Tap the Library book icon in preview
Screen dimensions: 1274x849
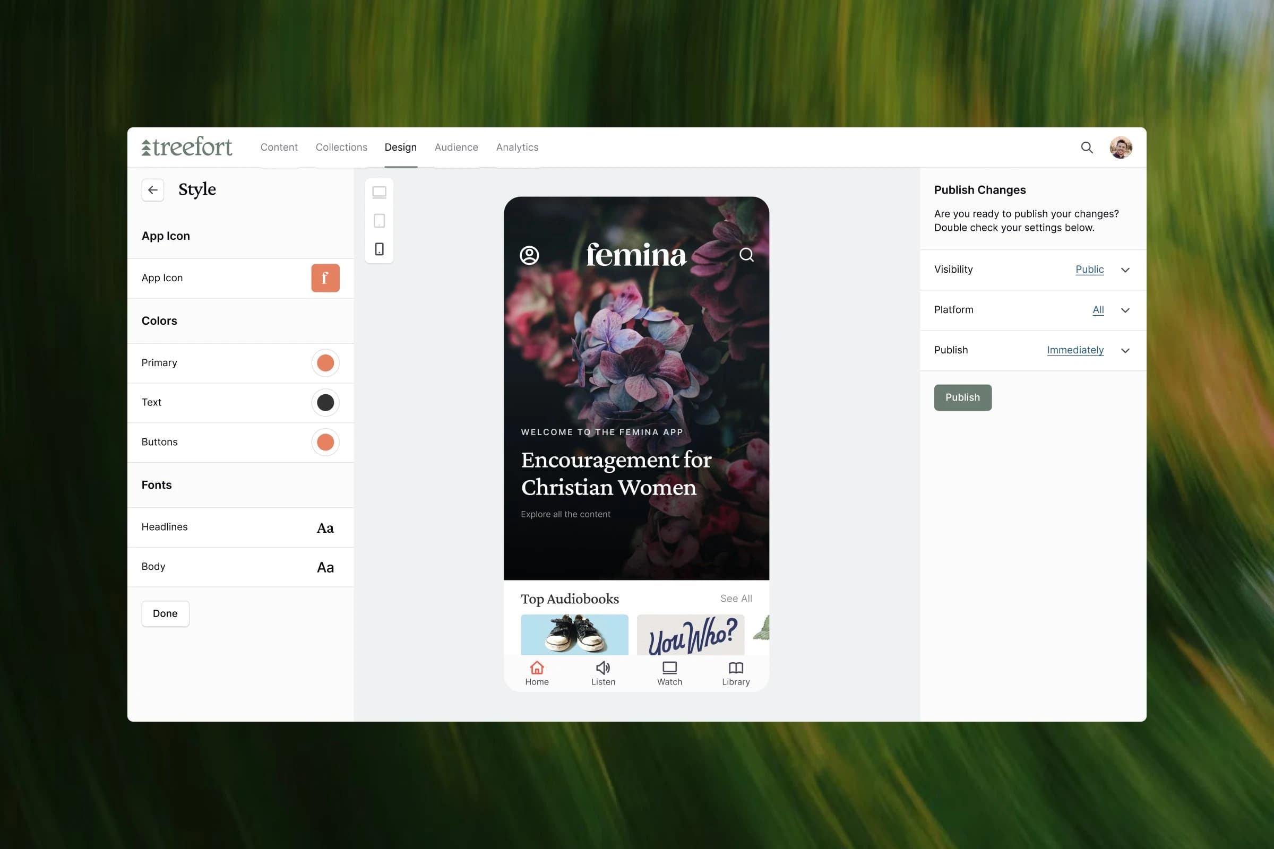pos(736,668)
